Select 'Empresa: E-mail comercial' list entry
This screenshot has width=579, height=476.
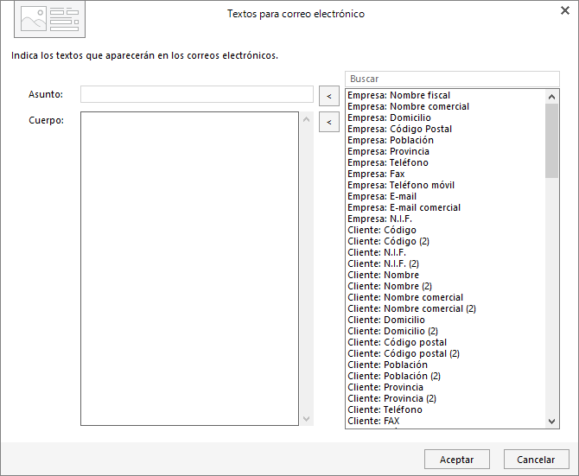[x=446, y=207]
